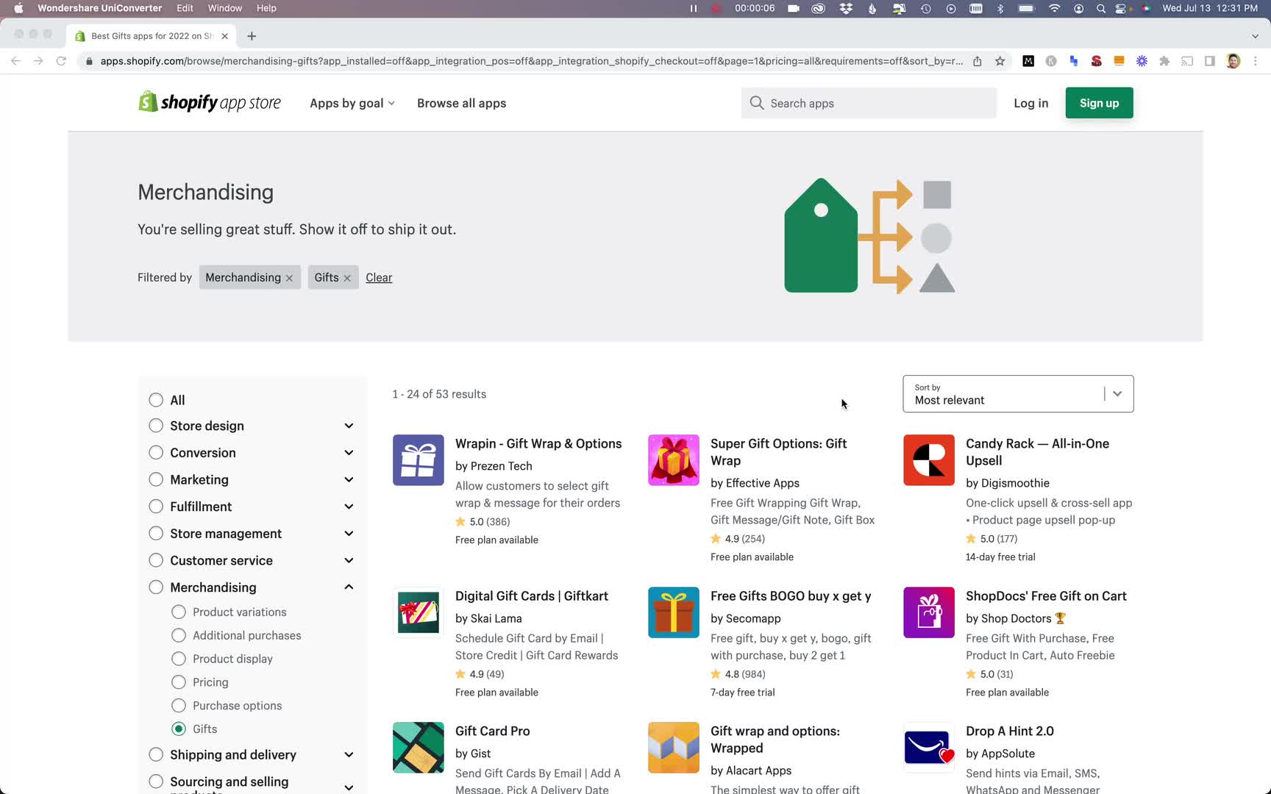Select the Fulfillment radio button
This screenshot has height=794, width=1271.
point(156,507)
